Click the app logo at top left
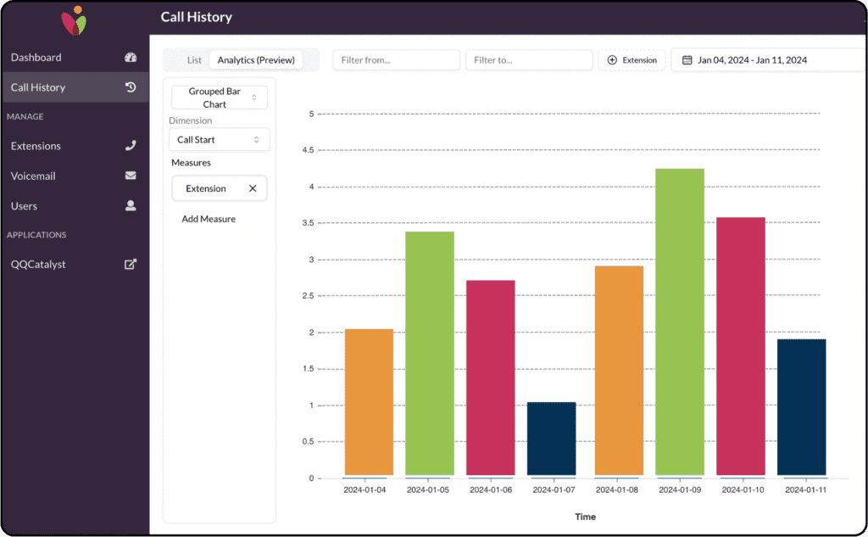 click(75, 20)
